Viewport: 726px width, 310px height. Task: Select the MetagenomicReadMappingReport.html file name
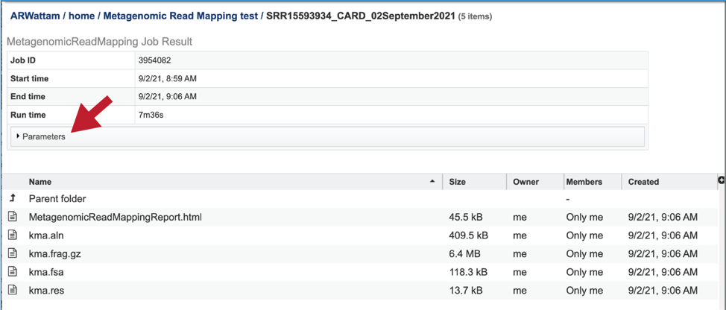pyautogui.click(x=116, y=217)
